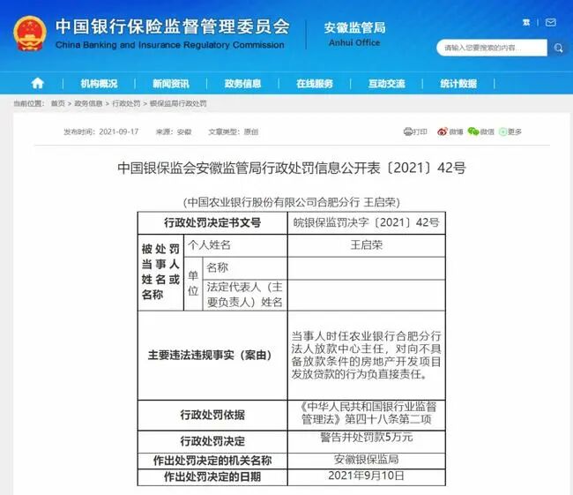Click the 王启荣 name cell in table

click(367, 245)
